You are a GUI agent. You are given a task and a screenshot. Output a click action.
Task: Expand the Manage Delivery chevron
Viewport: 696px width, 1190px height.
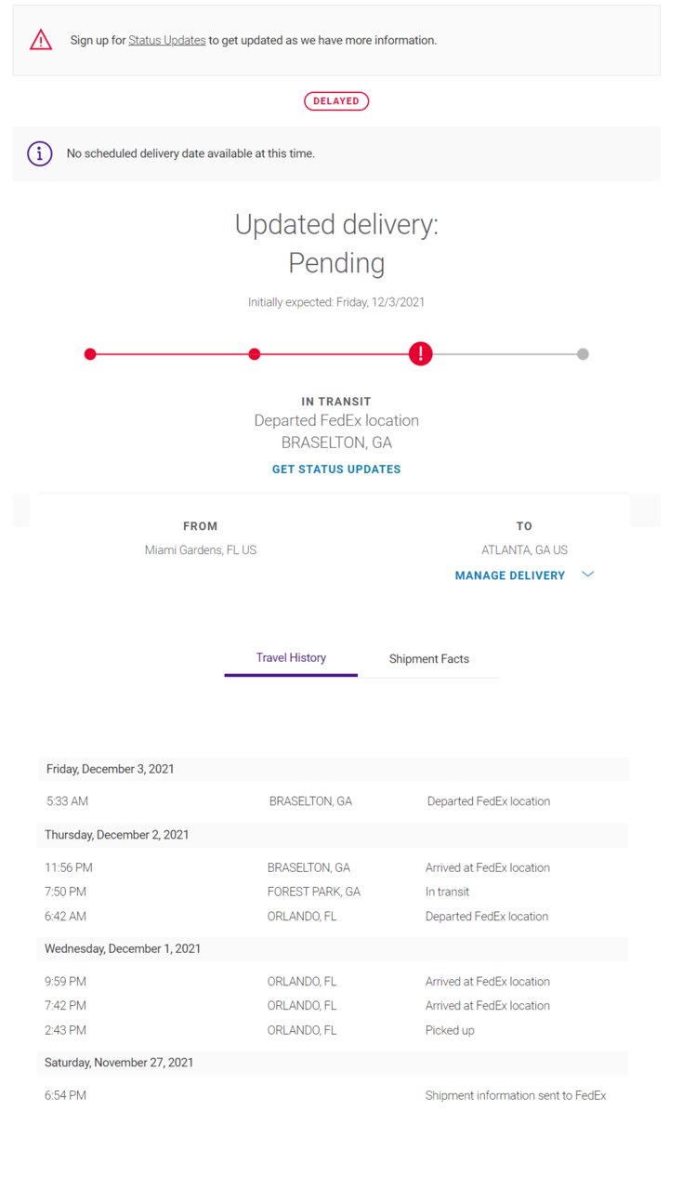click(587, 575)
